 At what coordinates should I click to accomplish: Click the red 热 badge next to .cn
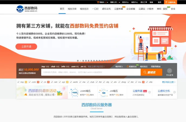click(48, 82)
